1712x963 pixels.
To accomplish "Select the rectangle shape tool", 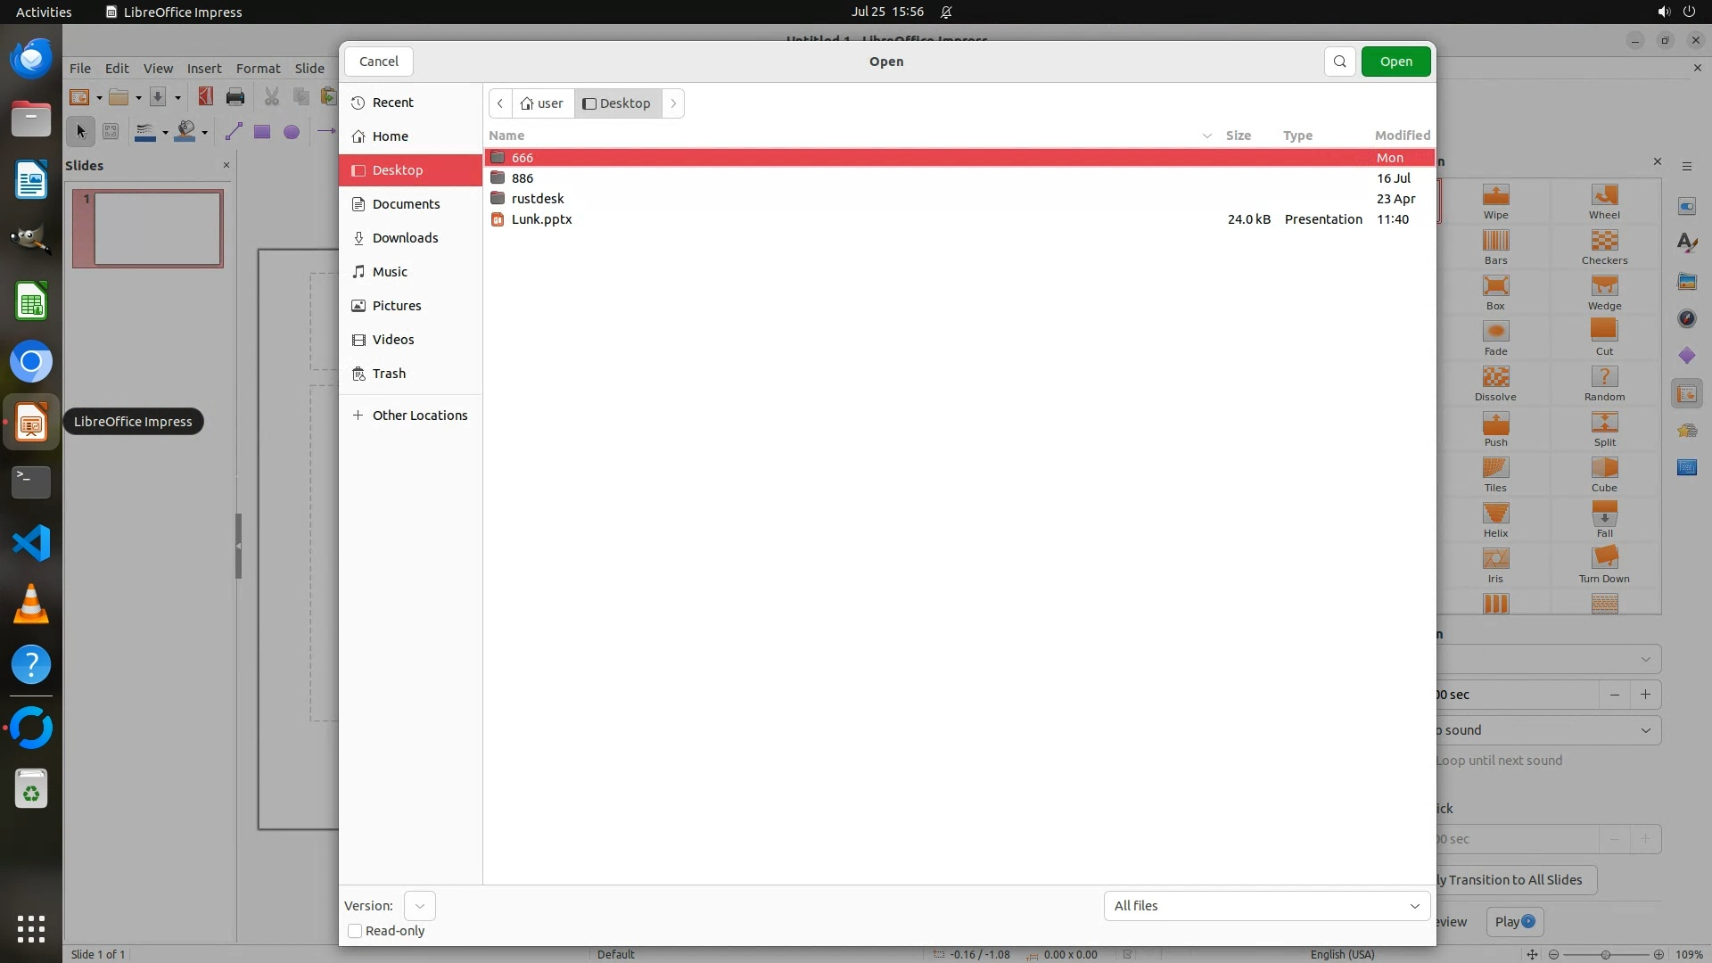I will coord(262,132).
